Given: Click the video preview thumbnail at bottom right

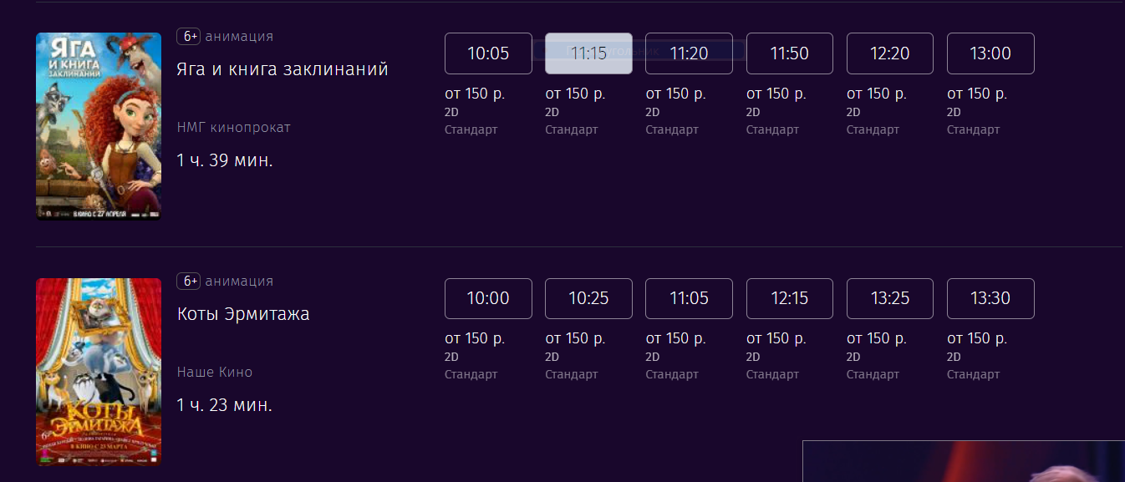Looking at the screenshot, I should click(x=964, y=461).
